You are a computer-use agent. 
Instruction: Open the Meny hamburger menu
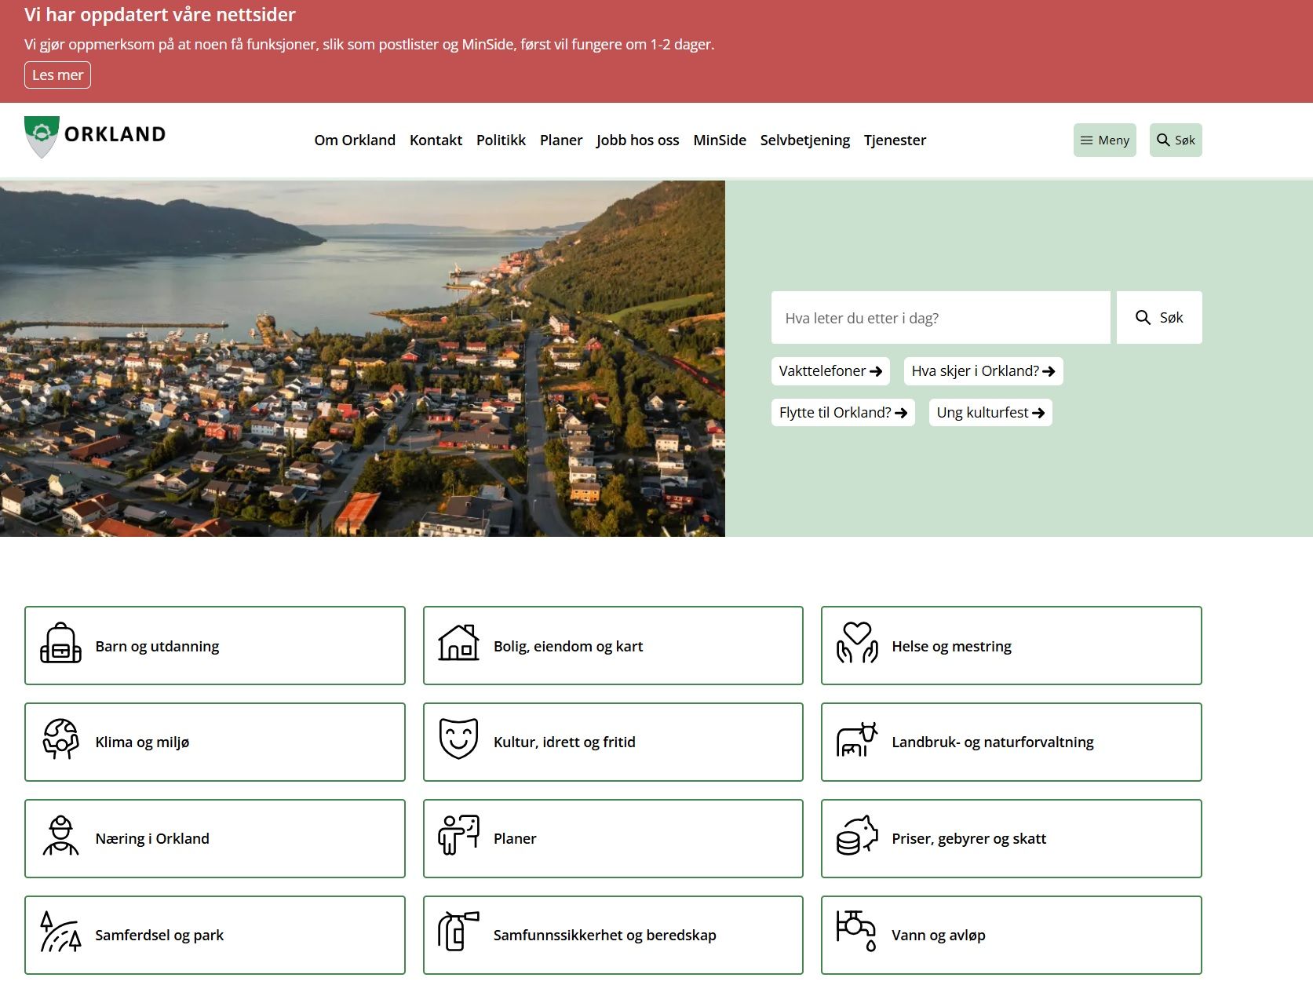pyautogui.click(x=1104, y=140)
